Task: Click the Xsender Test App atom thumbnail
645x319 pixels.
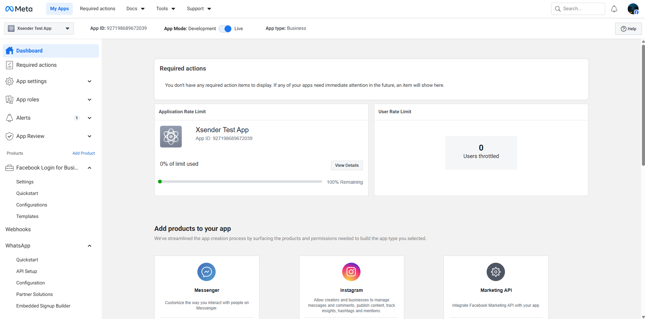Action: click(x=171, y=137)
